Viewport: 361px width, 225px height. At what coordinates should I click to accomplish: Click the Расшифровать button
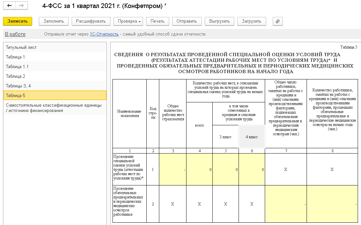pyautogui.click(x=91, y=21)
